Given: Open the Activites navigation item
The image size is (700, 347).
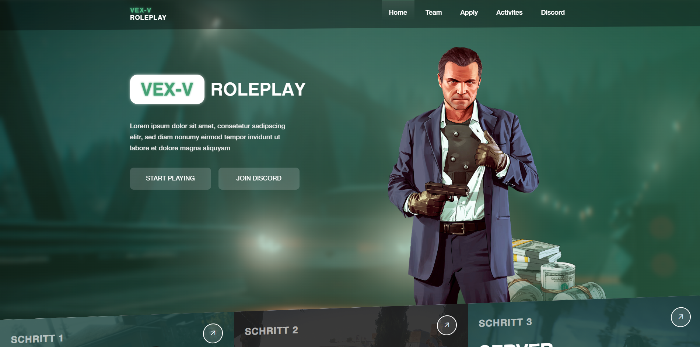Looking at the screenshot, I should click(509, 12).
